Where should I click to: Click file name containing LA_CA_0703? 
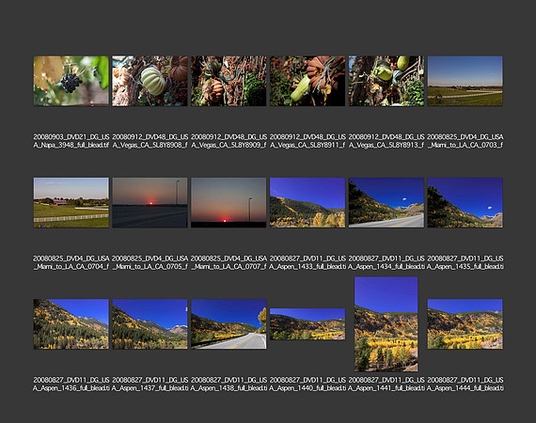[465, 141]
